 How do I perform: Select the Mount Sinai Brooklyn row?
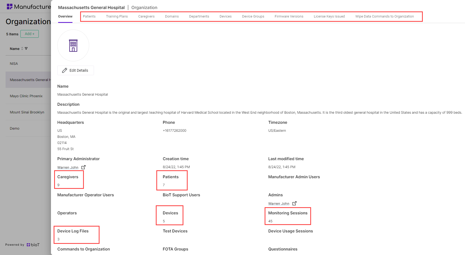click(28, 112)
